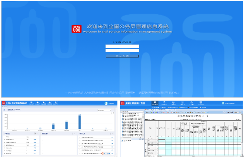This screenshot has height=159, width=244.
Task: Open first navigation icon in management system header
Action: pyautogui.click(x=31, y=103)
